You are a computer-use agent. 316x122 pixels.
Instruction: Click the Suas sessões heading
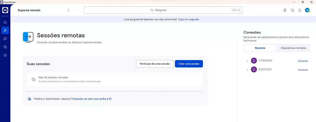(x=38, y=64)
